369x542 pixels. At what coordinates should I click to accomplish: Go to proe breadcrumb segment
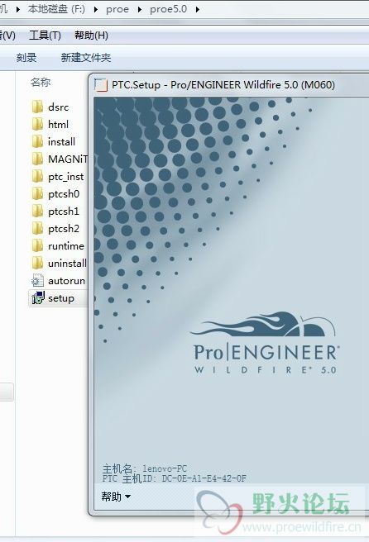coord(117,9)
